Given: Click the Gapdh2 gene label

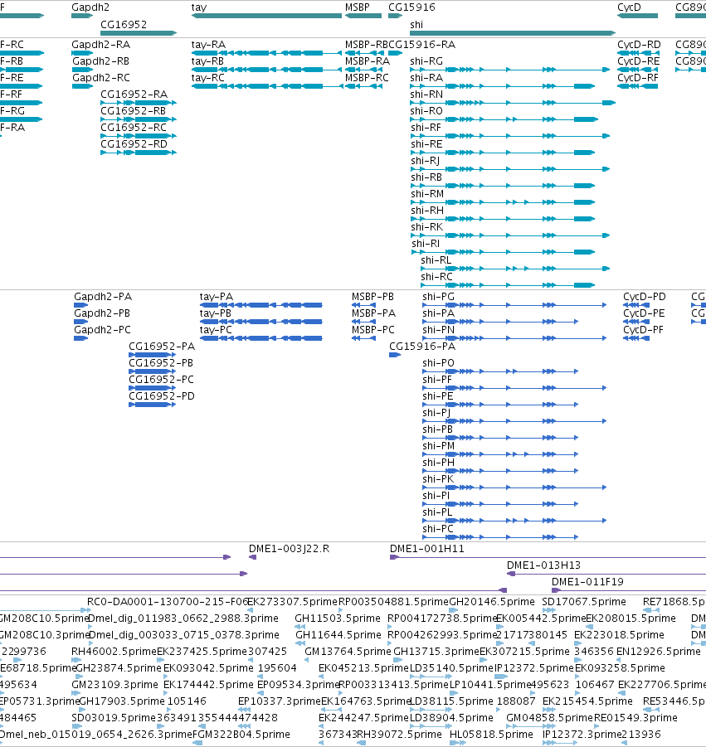Looking at the screenshot, I should point(90,7).
